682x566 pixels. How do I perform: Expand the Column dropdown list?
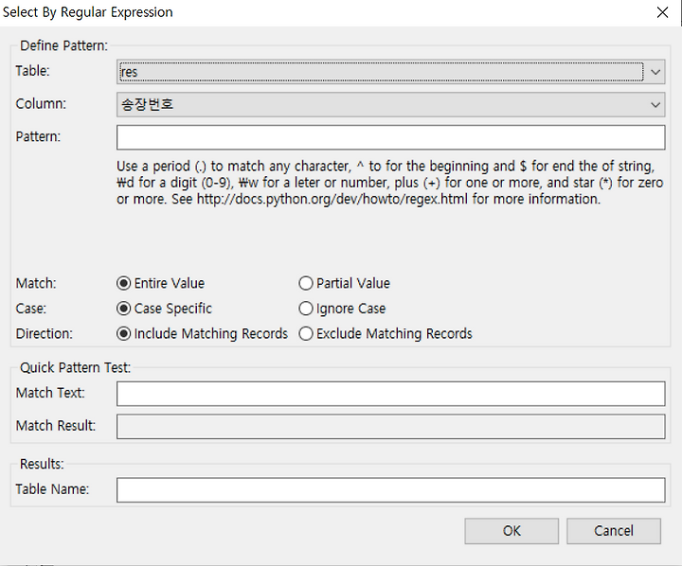pos(390,104)
